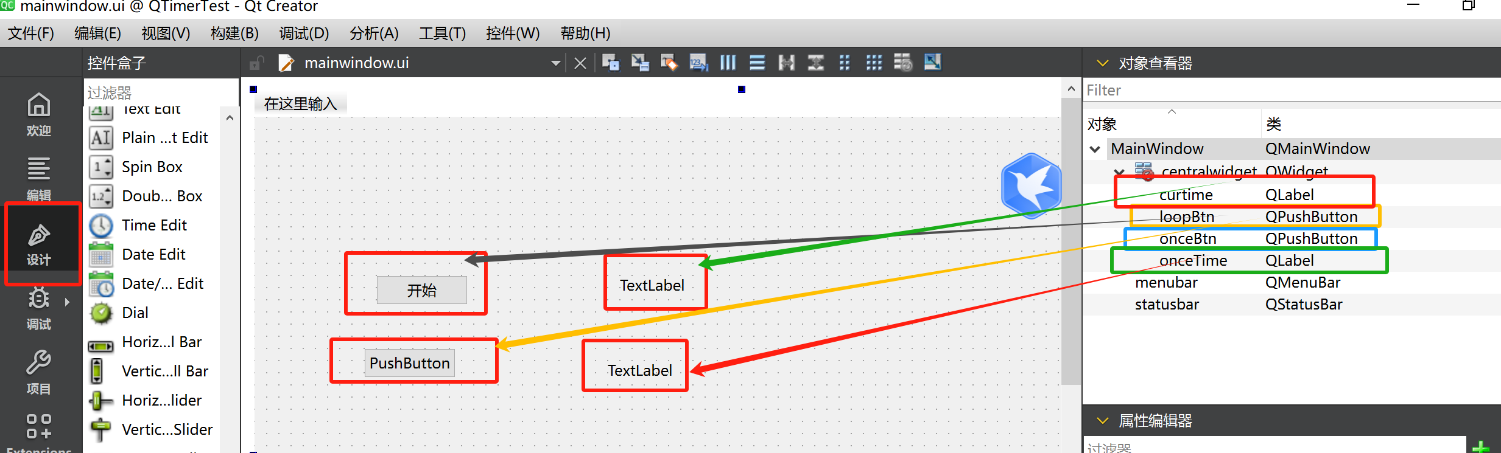Viewport: 1501px width, 453px height.
Task: Click Break Layout icon
Action: pos(903,63)
